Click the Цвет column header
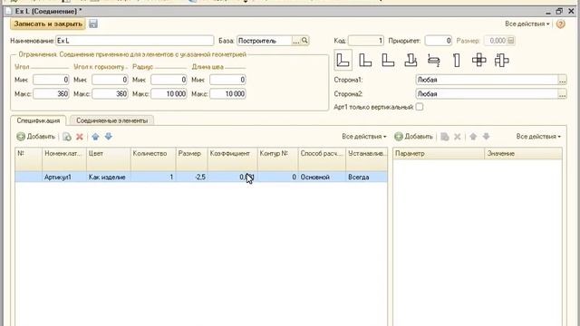This screenshot has height=326, width=580. pyautogui.click(x=108, y=159)
